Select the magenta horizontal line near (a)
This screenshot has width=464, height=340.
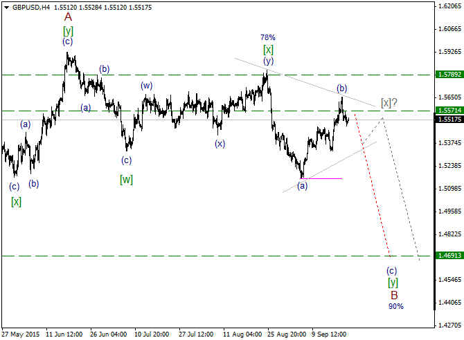tap(321, 178)
